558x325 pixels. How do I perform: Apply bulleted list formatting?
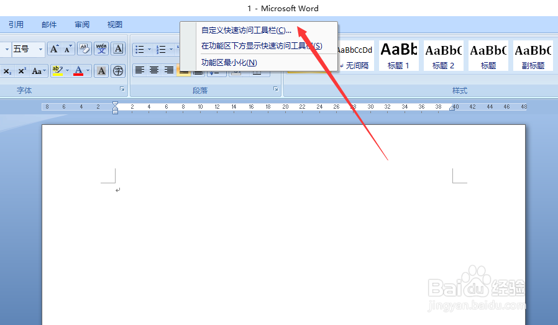tap(139, 50)
